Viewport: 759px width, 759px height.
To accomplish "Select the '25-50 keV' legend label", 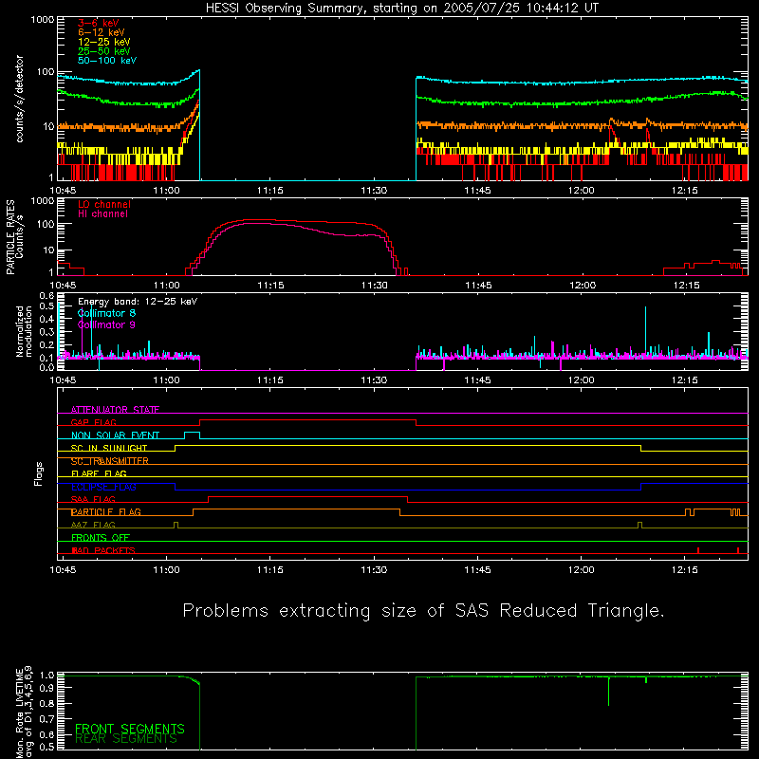I will point(104,51).
